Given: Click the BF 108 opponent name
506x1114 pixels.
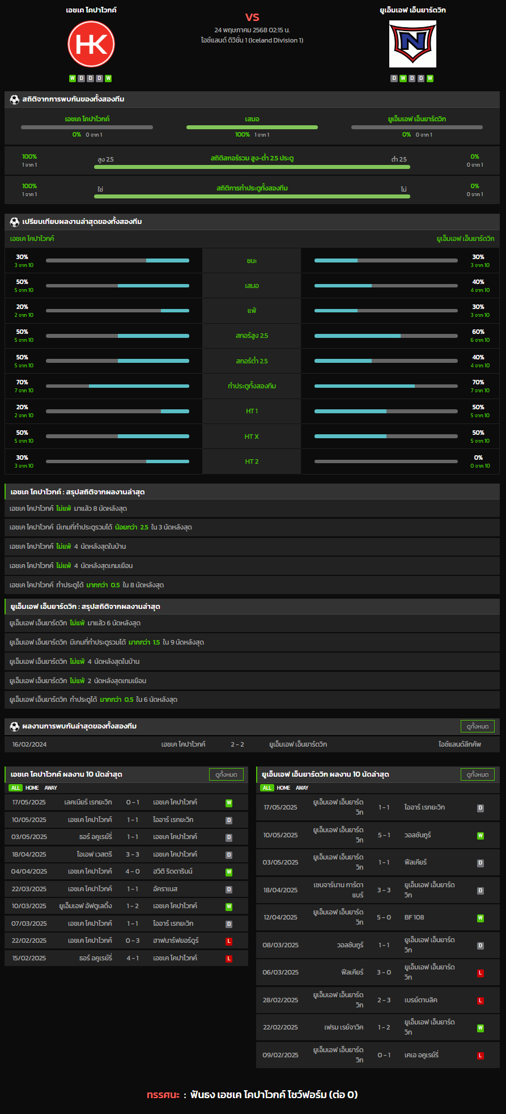Looking at the screenshot, I should (x=414, y=918).
